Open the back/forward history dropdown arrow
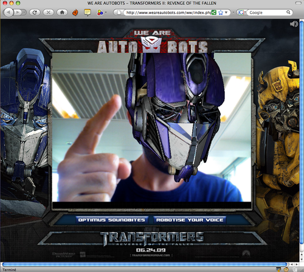Viewport: 304px width, 272px height. point(24,13)
